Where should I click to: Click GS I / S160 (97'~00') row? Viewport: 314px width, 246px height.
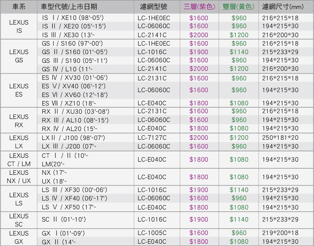175,44
